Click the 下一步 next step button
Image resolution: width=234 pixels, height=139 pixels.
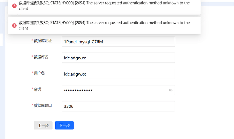[x=64, y=125]
